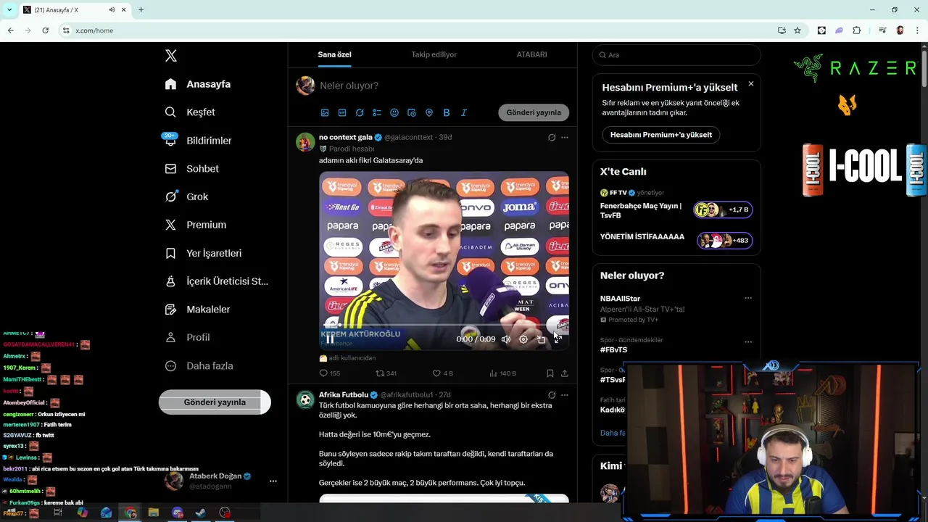This screenshot has width=928, height=522.
Task: Add GIF to post
Action: [x=342, y=112]
